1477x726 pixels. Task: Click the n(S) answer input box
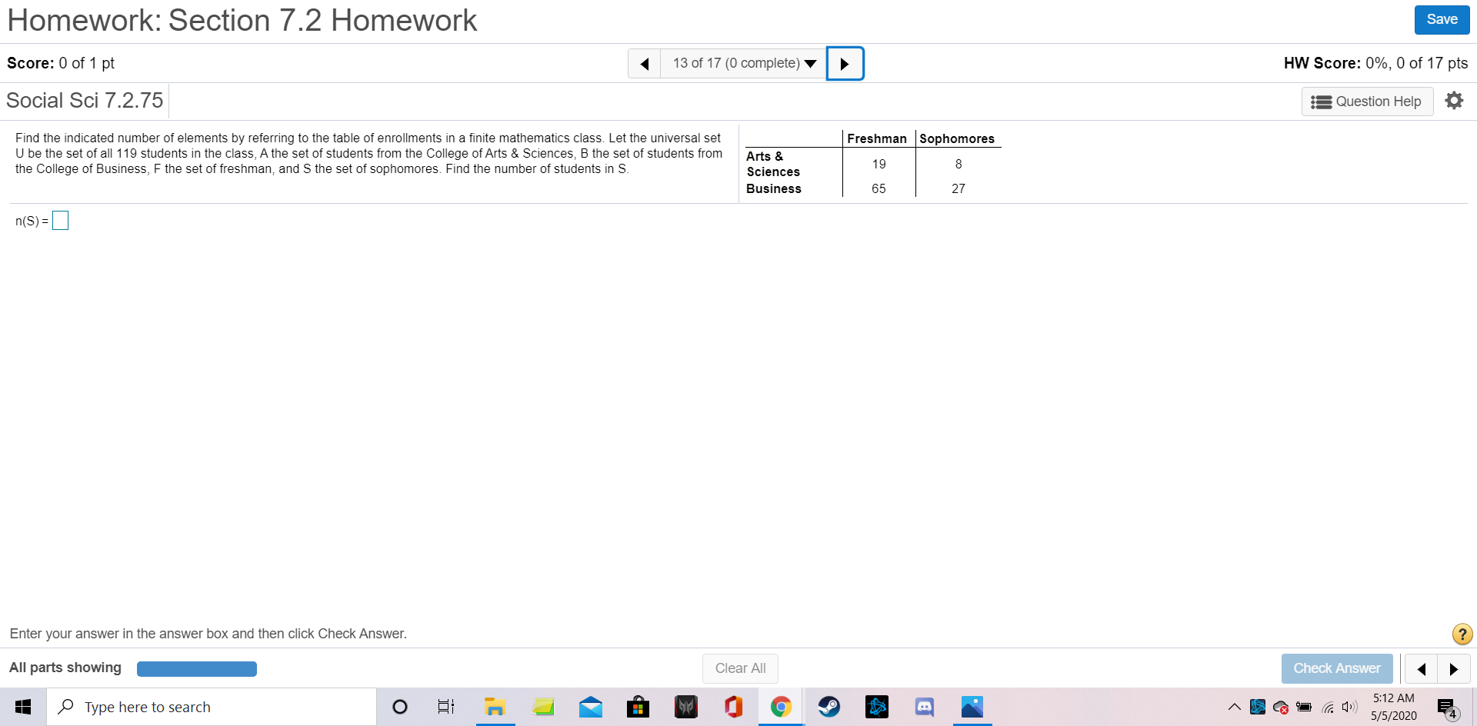coord(60,220)
